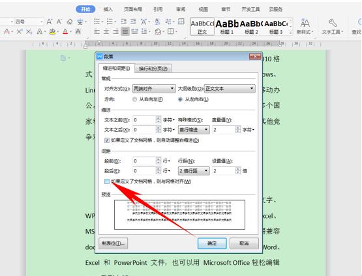
Task: Open the 开始 ribbon tab
Action: [85, 9]
